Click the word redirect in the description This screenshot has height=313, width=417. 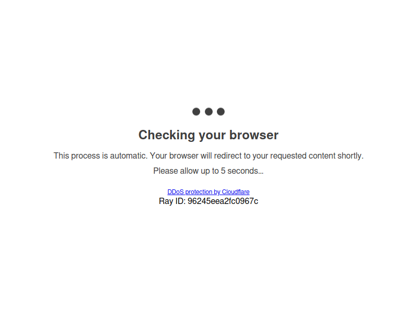point(228,155)
